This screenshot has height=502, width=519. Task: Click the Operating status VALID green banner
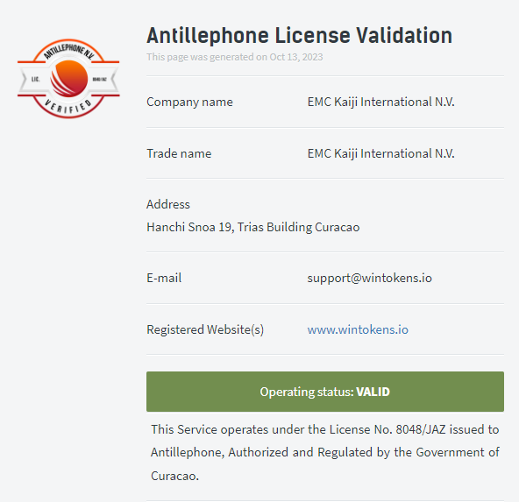pos(325,392)
